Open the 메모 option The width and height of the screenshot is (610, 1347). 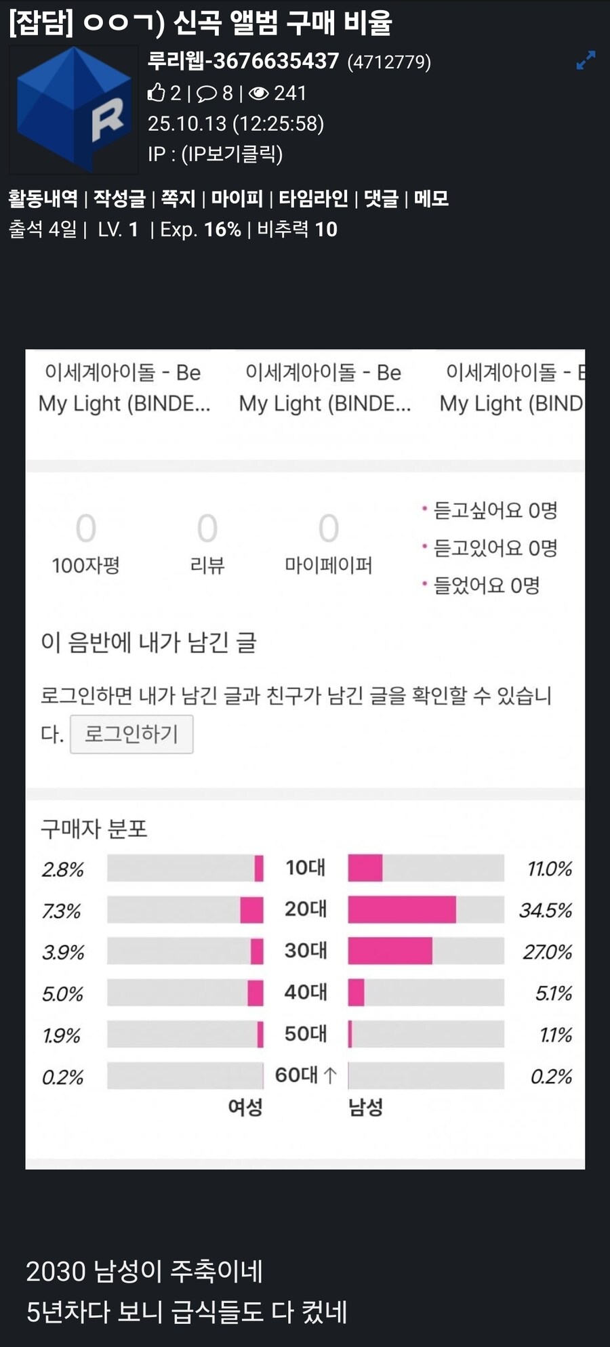[431, 199]
